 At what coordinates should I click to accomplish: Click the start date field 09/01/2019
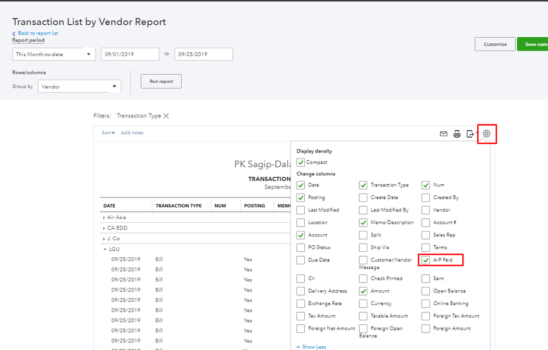click(x=130, y=54)
